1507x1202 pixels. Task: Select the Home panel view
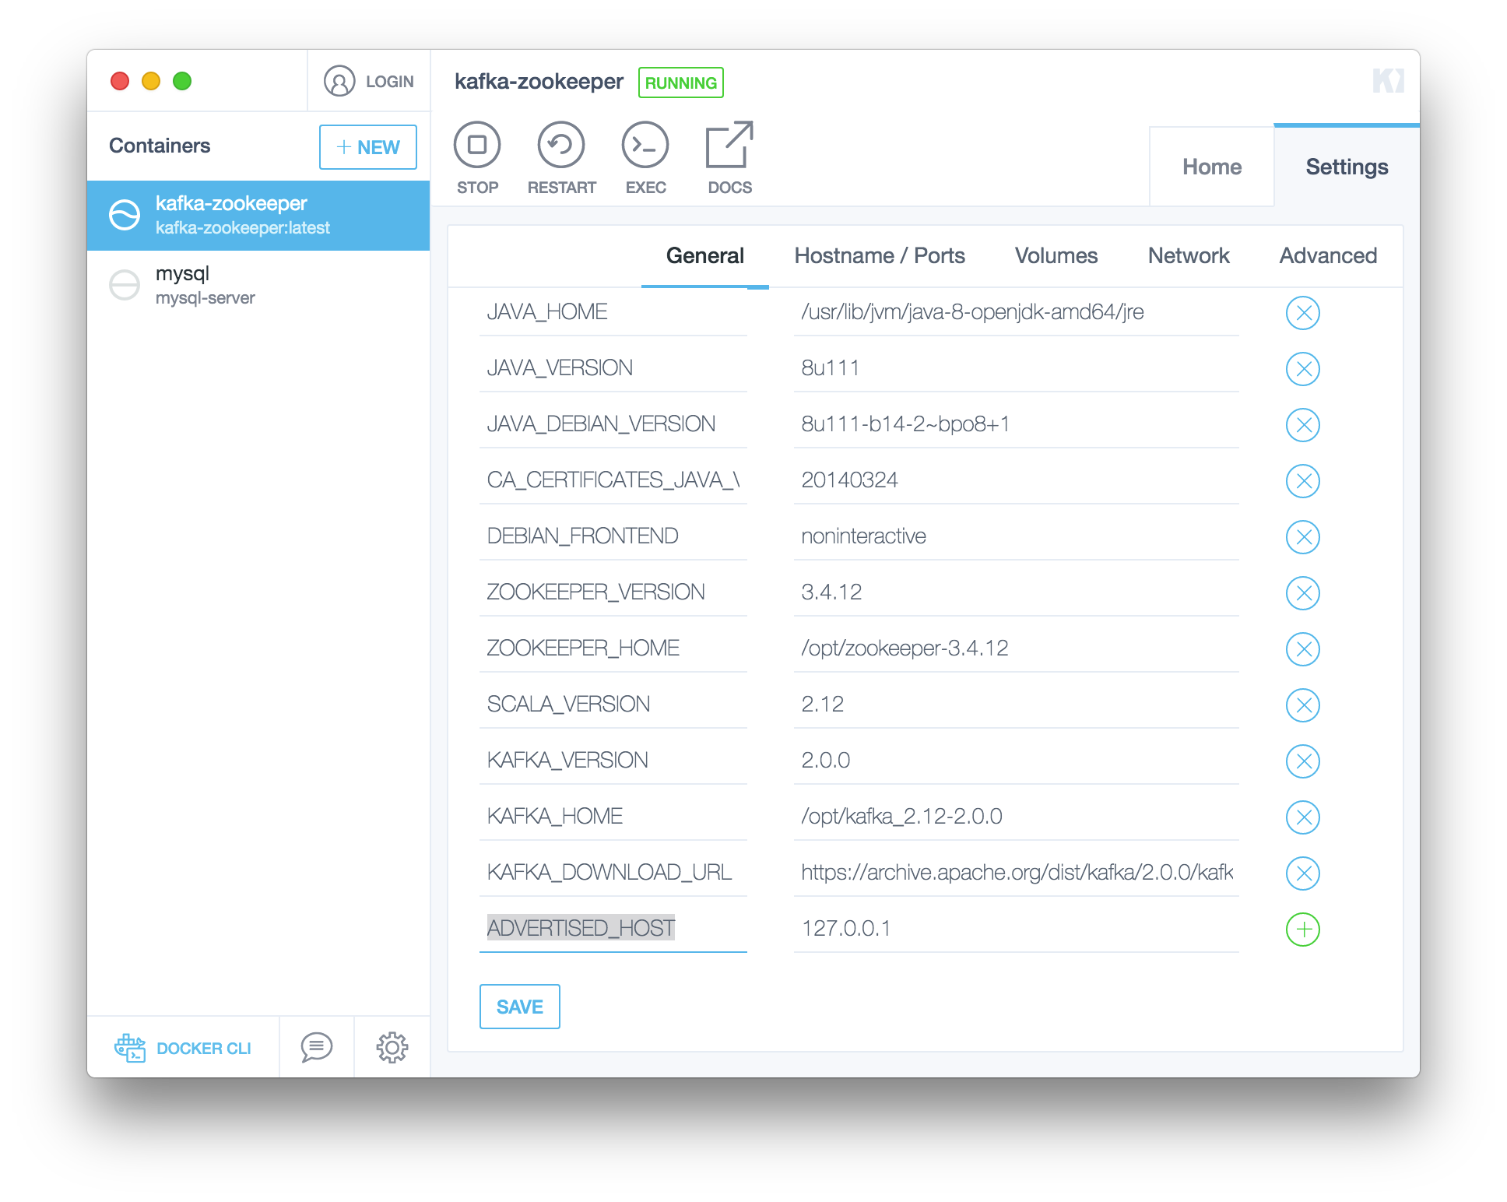click(x=1211, y=166)
